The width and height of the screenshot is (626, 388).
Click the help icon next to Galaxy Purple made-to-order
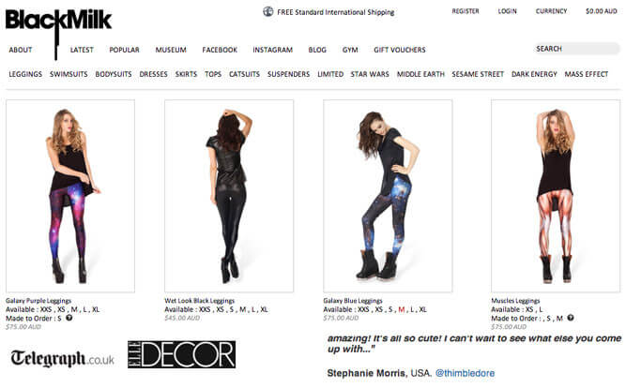click(69, 318)
